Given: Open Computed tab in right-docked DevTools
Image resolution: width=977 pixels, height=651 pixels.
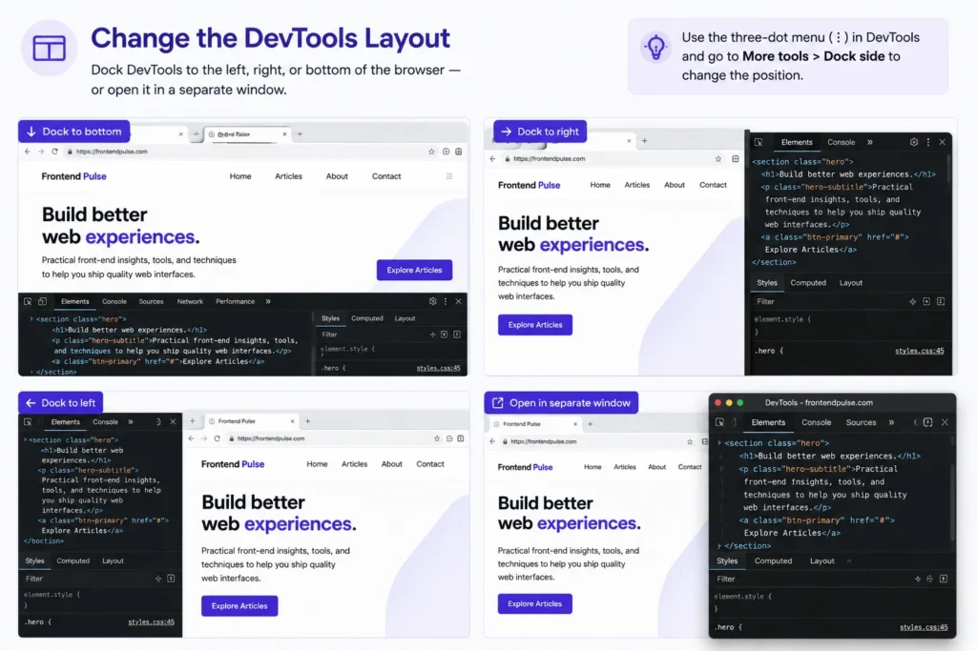Looking at the screenshot, I should pos(808,282).
